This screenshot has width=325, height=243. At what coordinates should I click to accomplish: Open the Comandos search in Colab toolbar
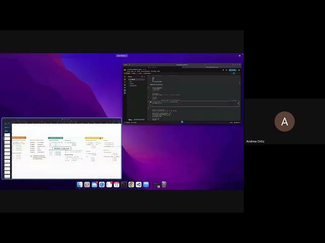[x=127, y=73]
